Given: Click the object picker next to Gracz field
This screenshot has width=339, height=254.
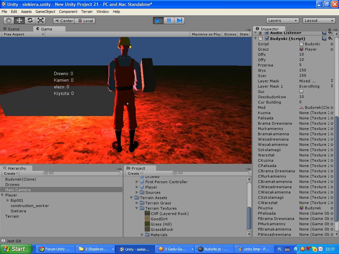Looking at the screenshot, I should [332, 49].
